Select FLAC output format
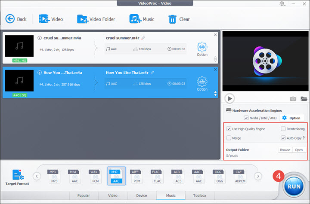Screen dimensions: 310x204 [158, 176]
